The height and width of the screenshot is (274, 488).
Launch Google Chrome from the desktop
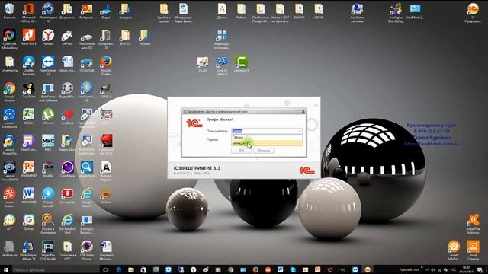coord(9,92)
